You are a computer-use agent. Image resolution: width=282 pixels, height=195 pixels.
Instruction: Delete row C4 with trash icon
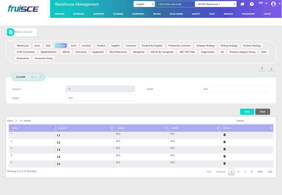pyautogui.click(x=225, y=156)
